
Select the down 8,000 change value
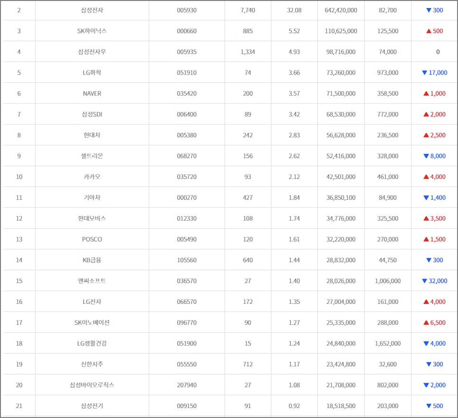click(435, 156)
